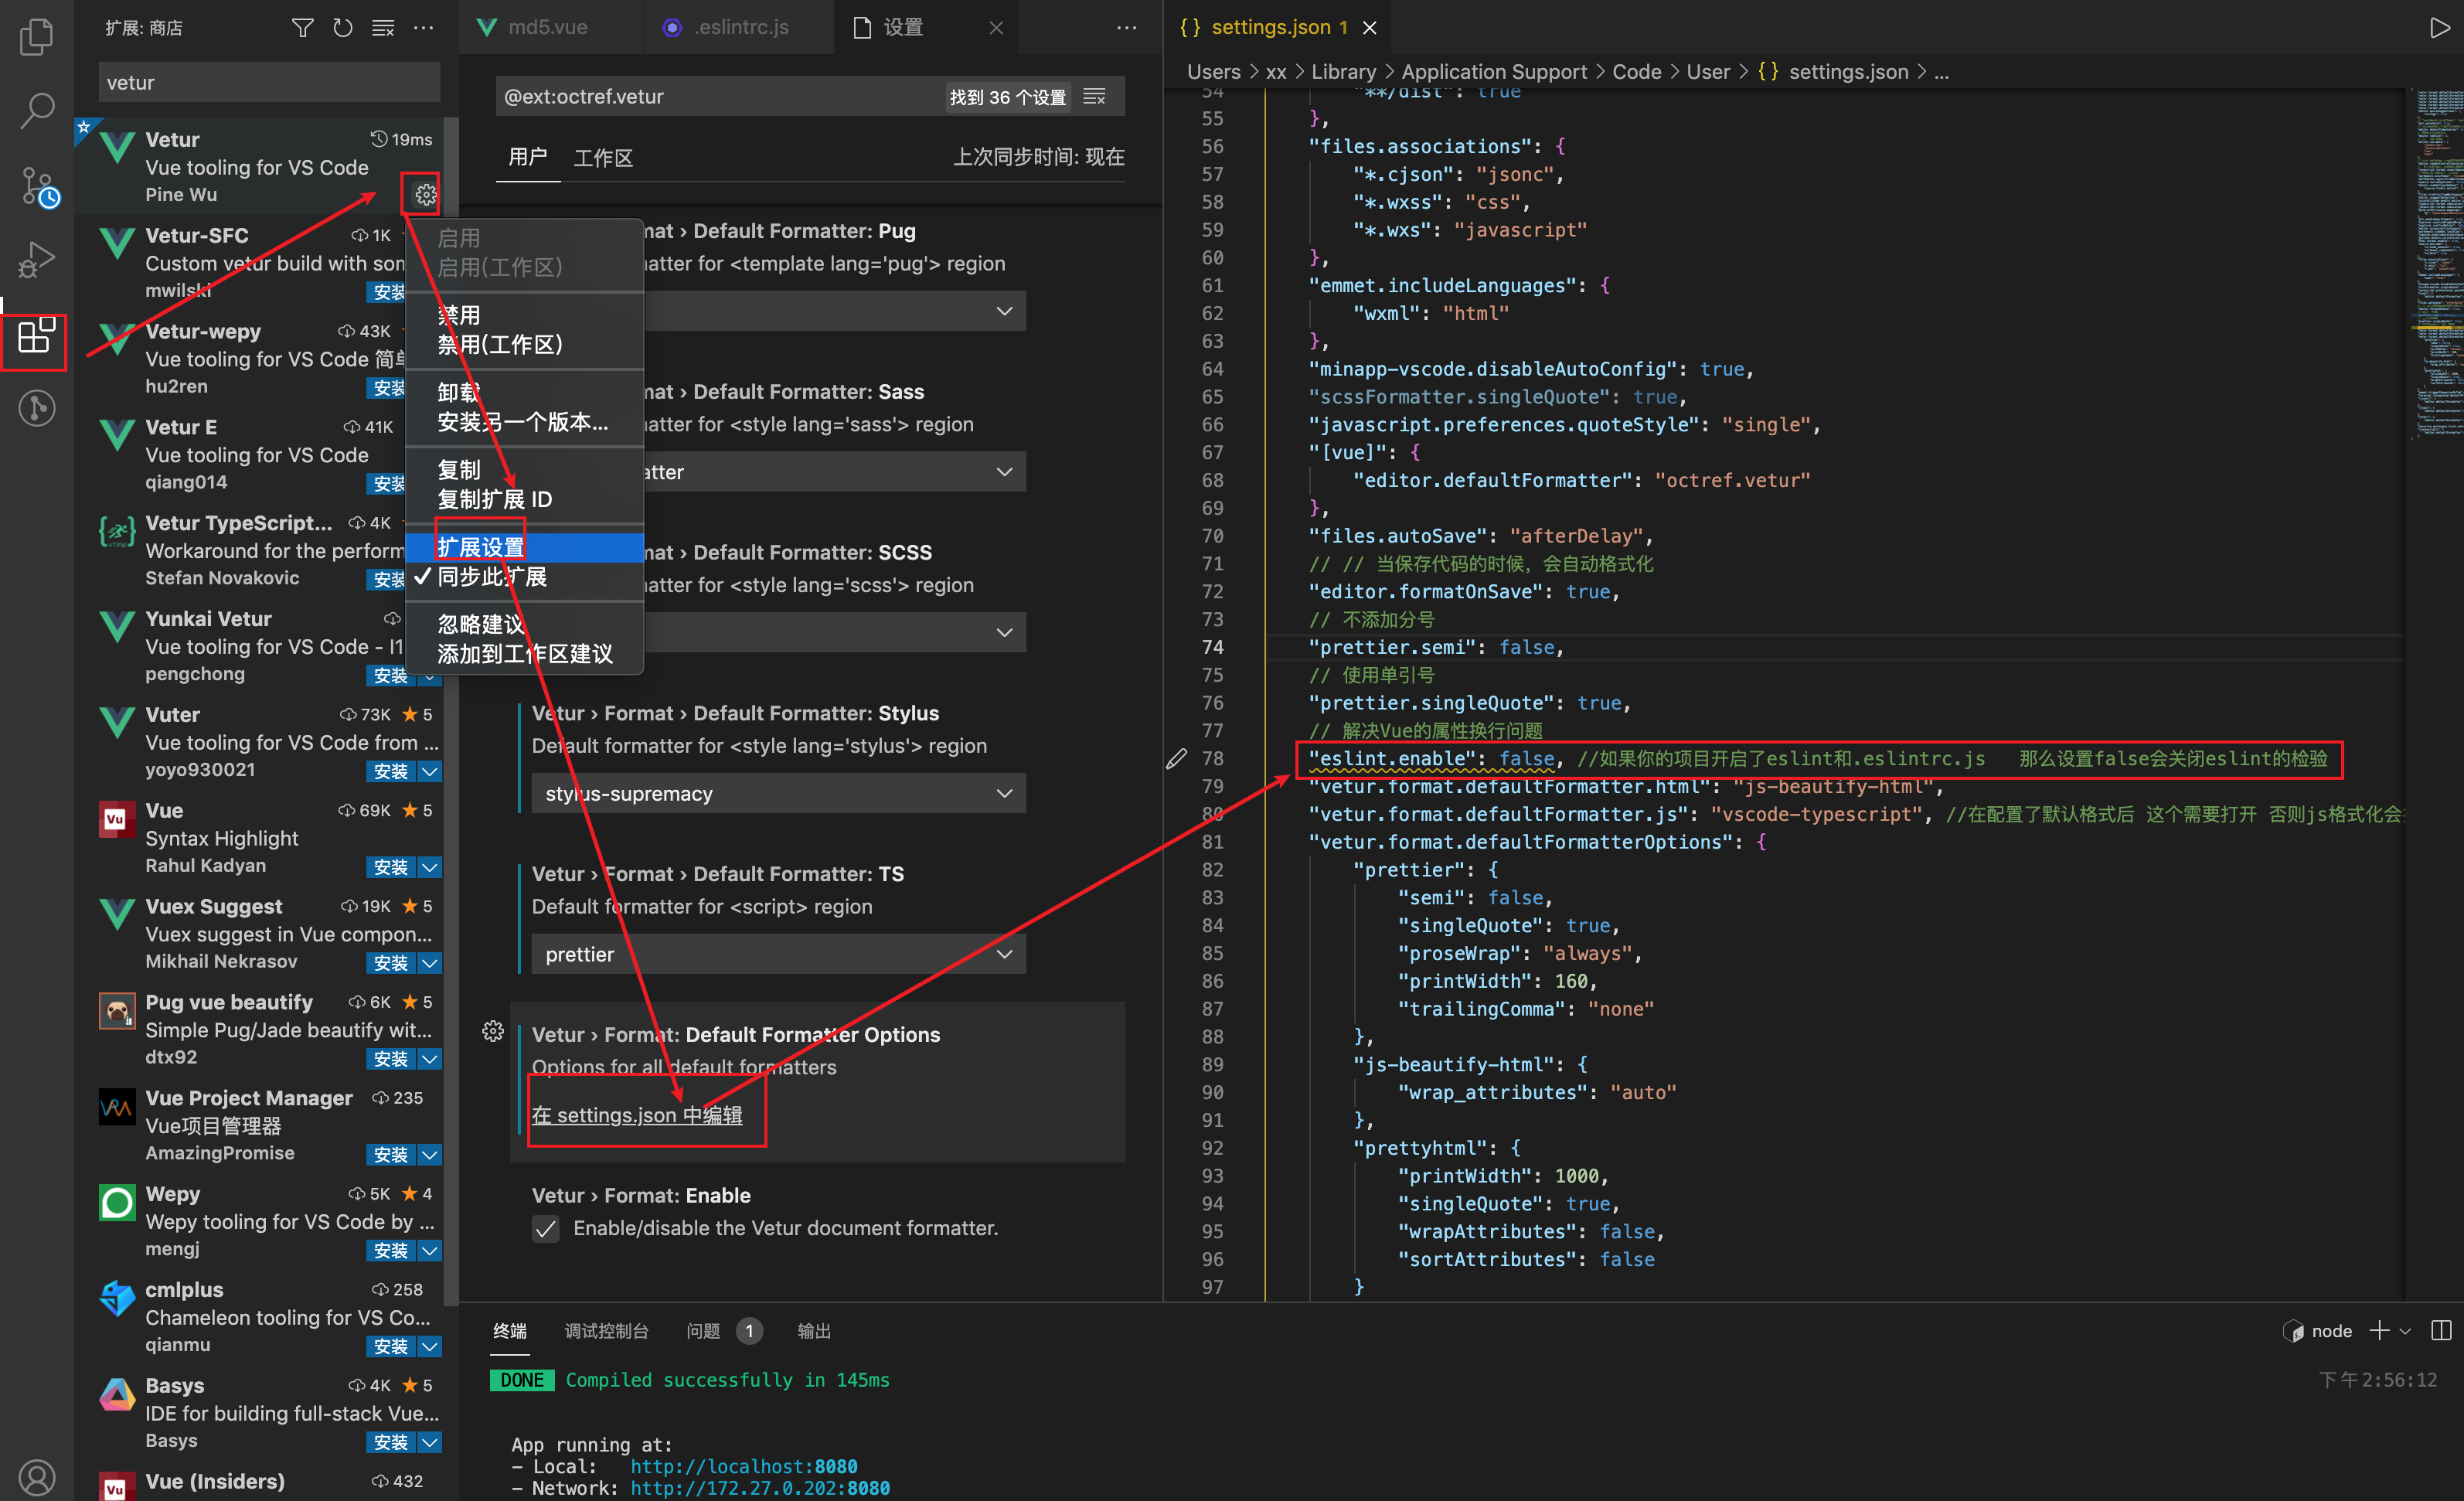Open the 问题 panel tab

(703, 1331)
